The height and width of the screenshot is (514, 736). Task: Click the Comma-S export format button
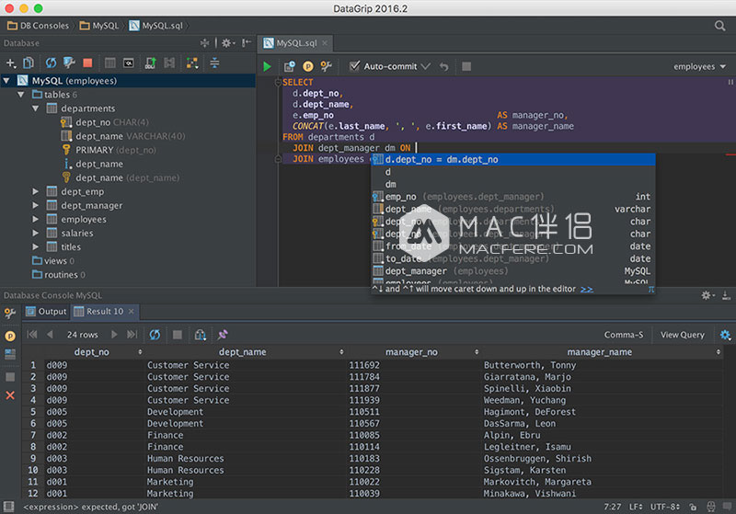(624, 335)
